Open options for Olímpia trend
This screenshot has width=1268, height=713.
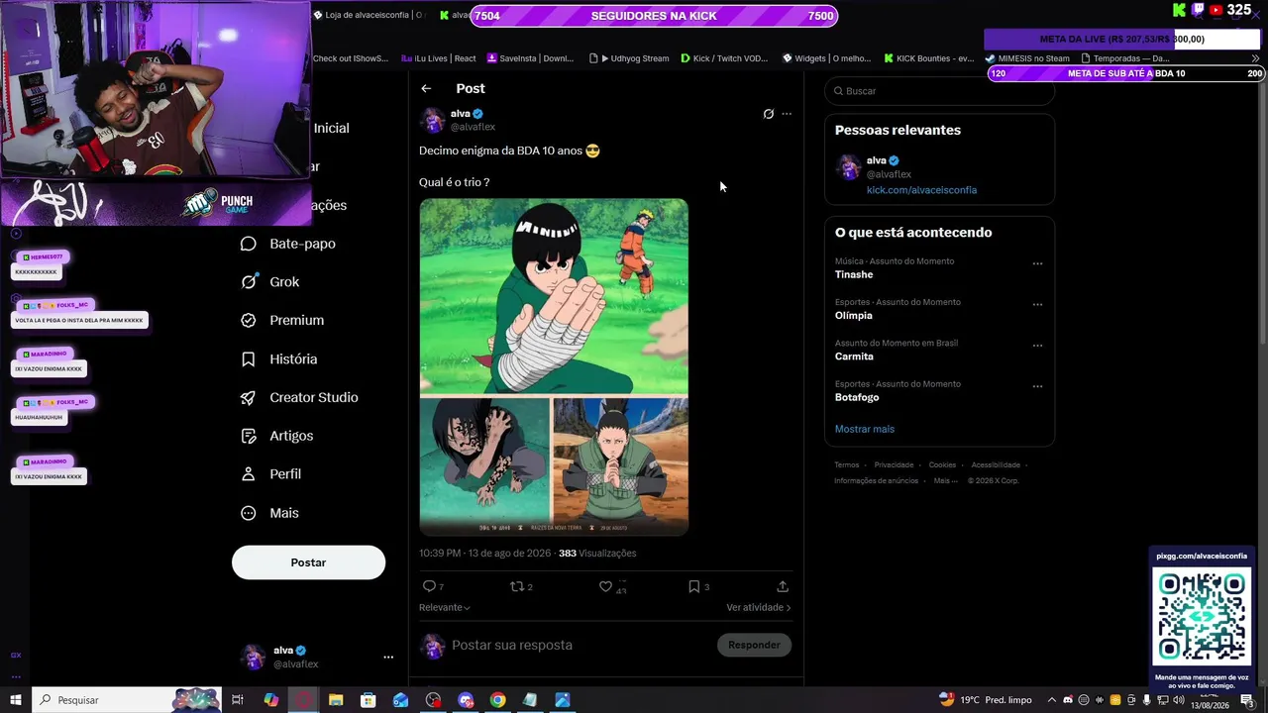(1037, 305)
